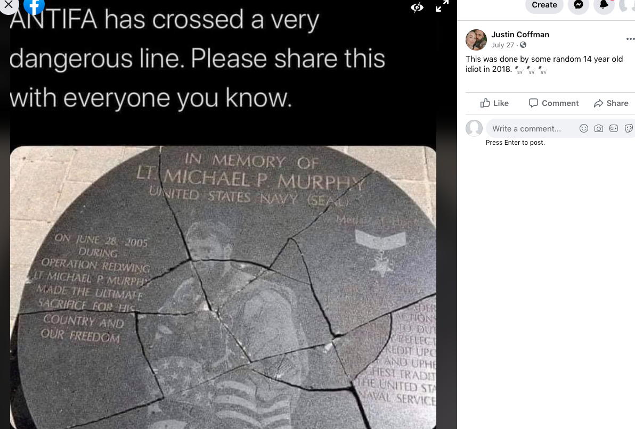Open Justin Coffman's profile picture
Screen dimensions: 635x429
point(476,40)
